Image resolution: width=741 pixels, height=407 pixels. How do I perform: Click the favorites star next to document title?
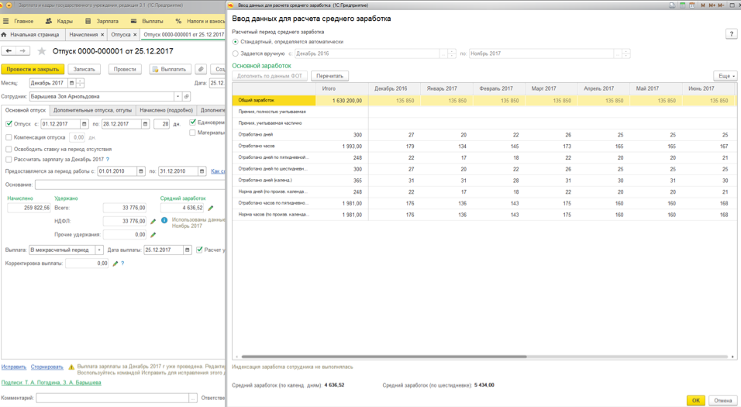coord(42,51)
